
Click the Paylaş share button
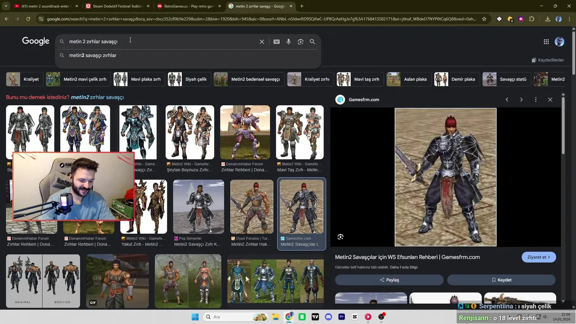click(389, 280)
